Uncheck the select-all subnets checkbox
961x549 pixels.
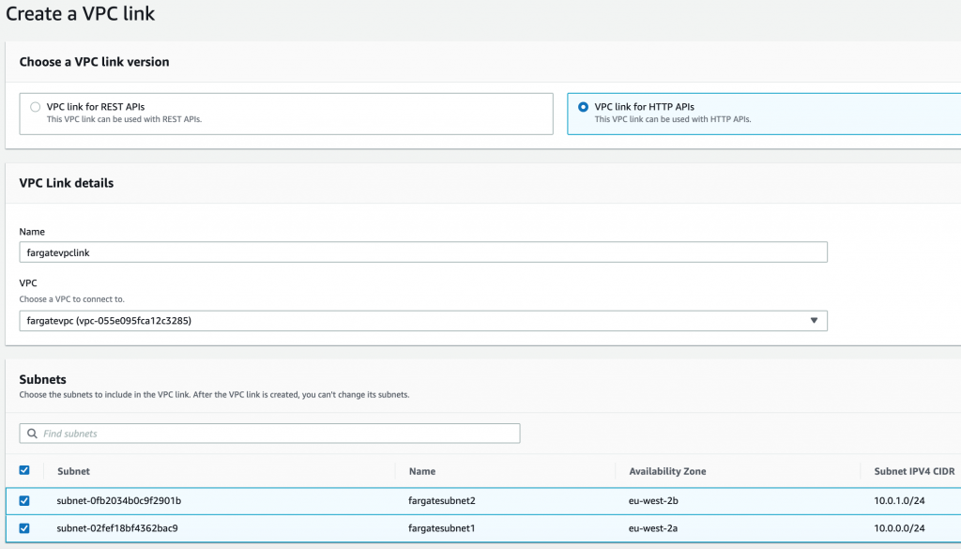24,470
